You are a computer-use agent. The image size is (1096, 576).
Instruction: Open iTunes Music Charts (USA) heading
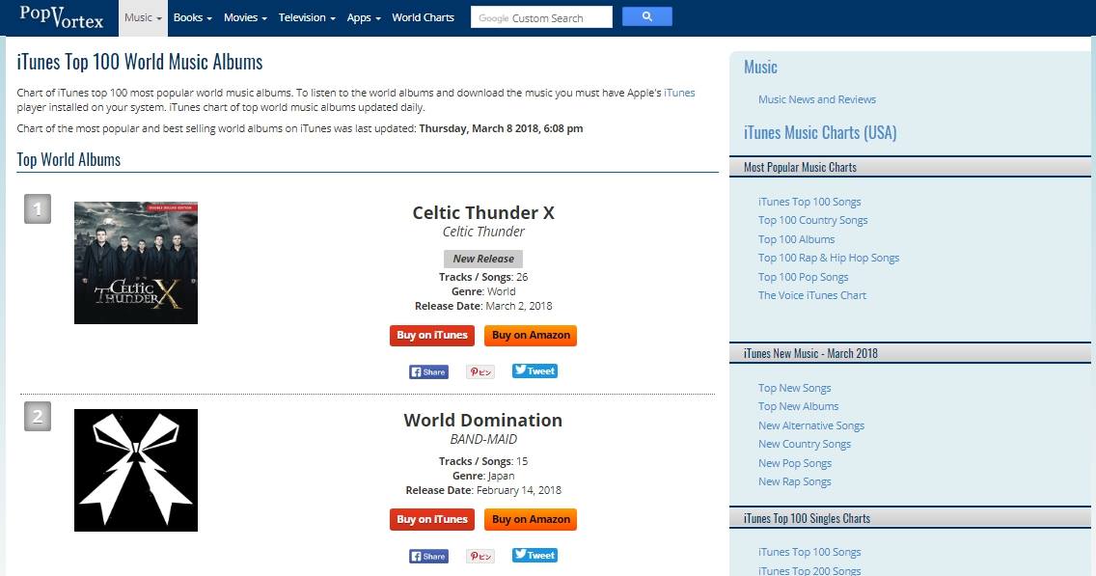point(820,133)
